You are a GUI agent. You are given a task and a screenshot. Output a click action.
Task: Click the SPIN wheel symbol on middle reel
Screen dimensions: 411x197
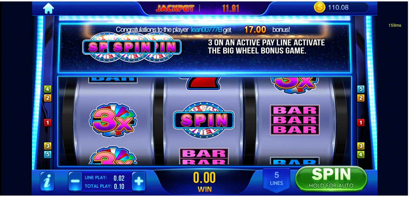(x=204, y=120)
